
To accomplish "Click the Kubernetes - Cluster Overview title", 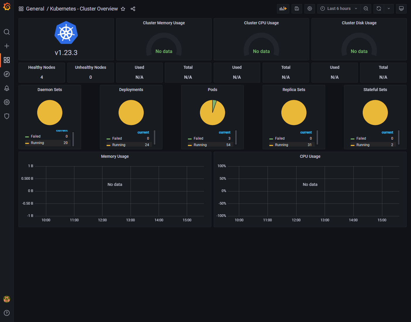I will 84,9.
